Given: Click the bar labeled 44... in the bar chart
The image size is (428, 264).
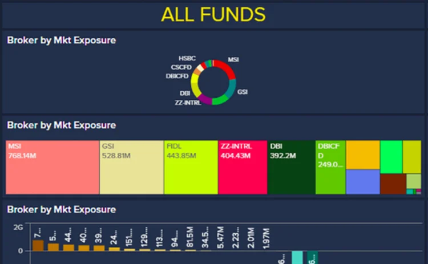Looking at the screenshot, I should [x=68, y=247].
